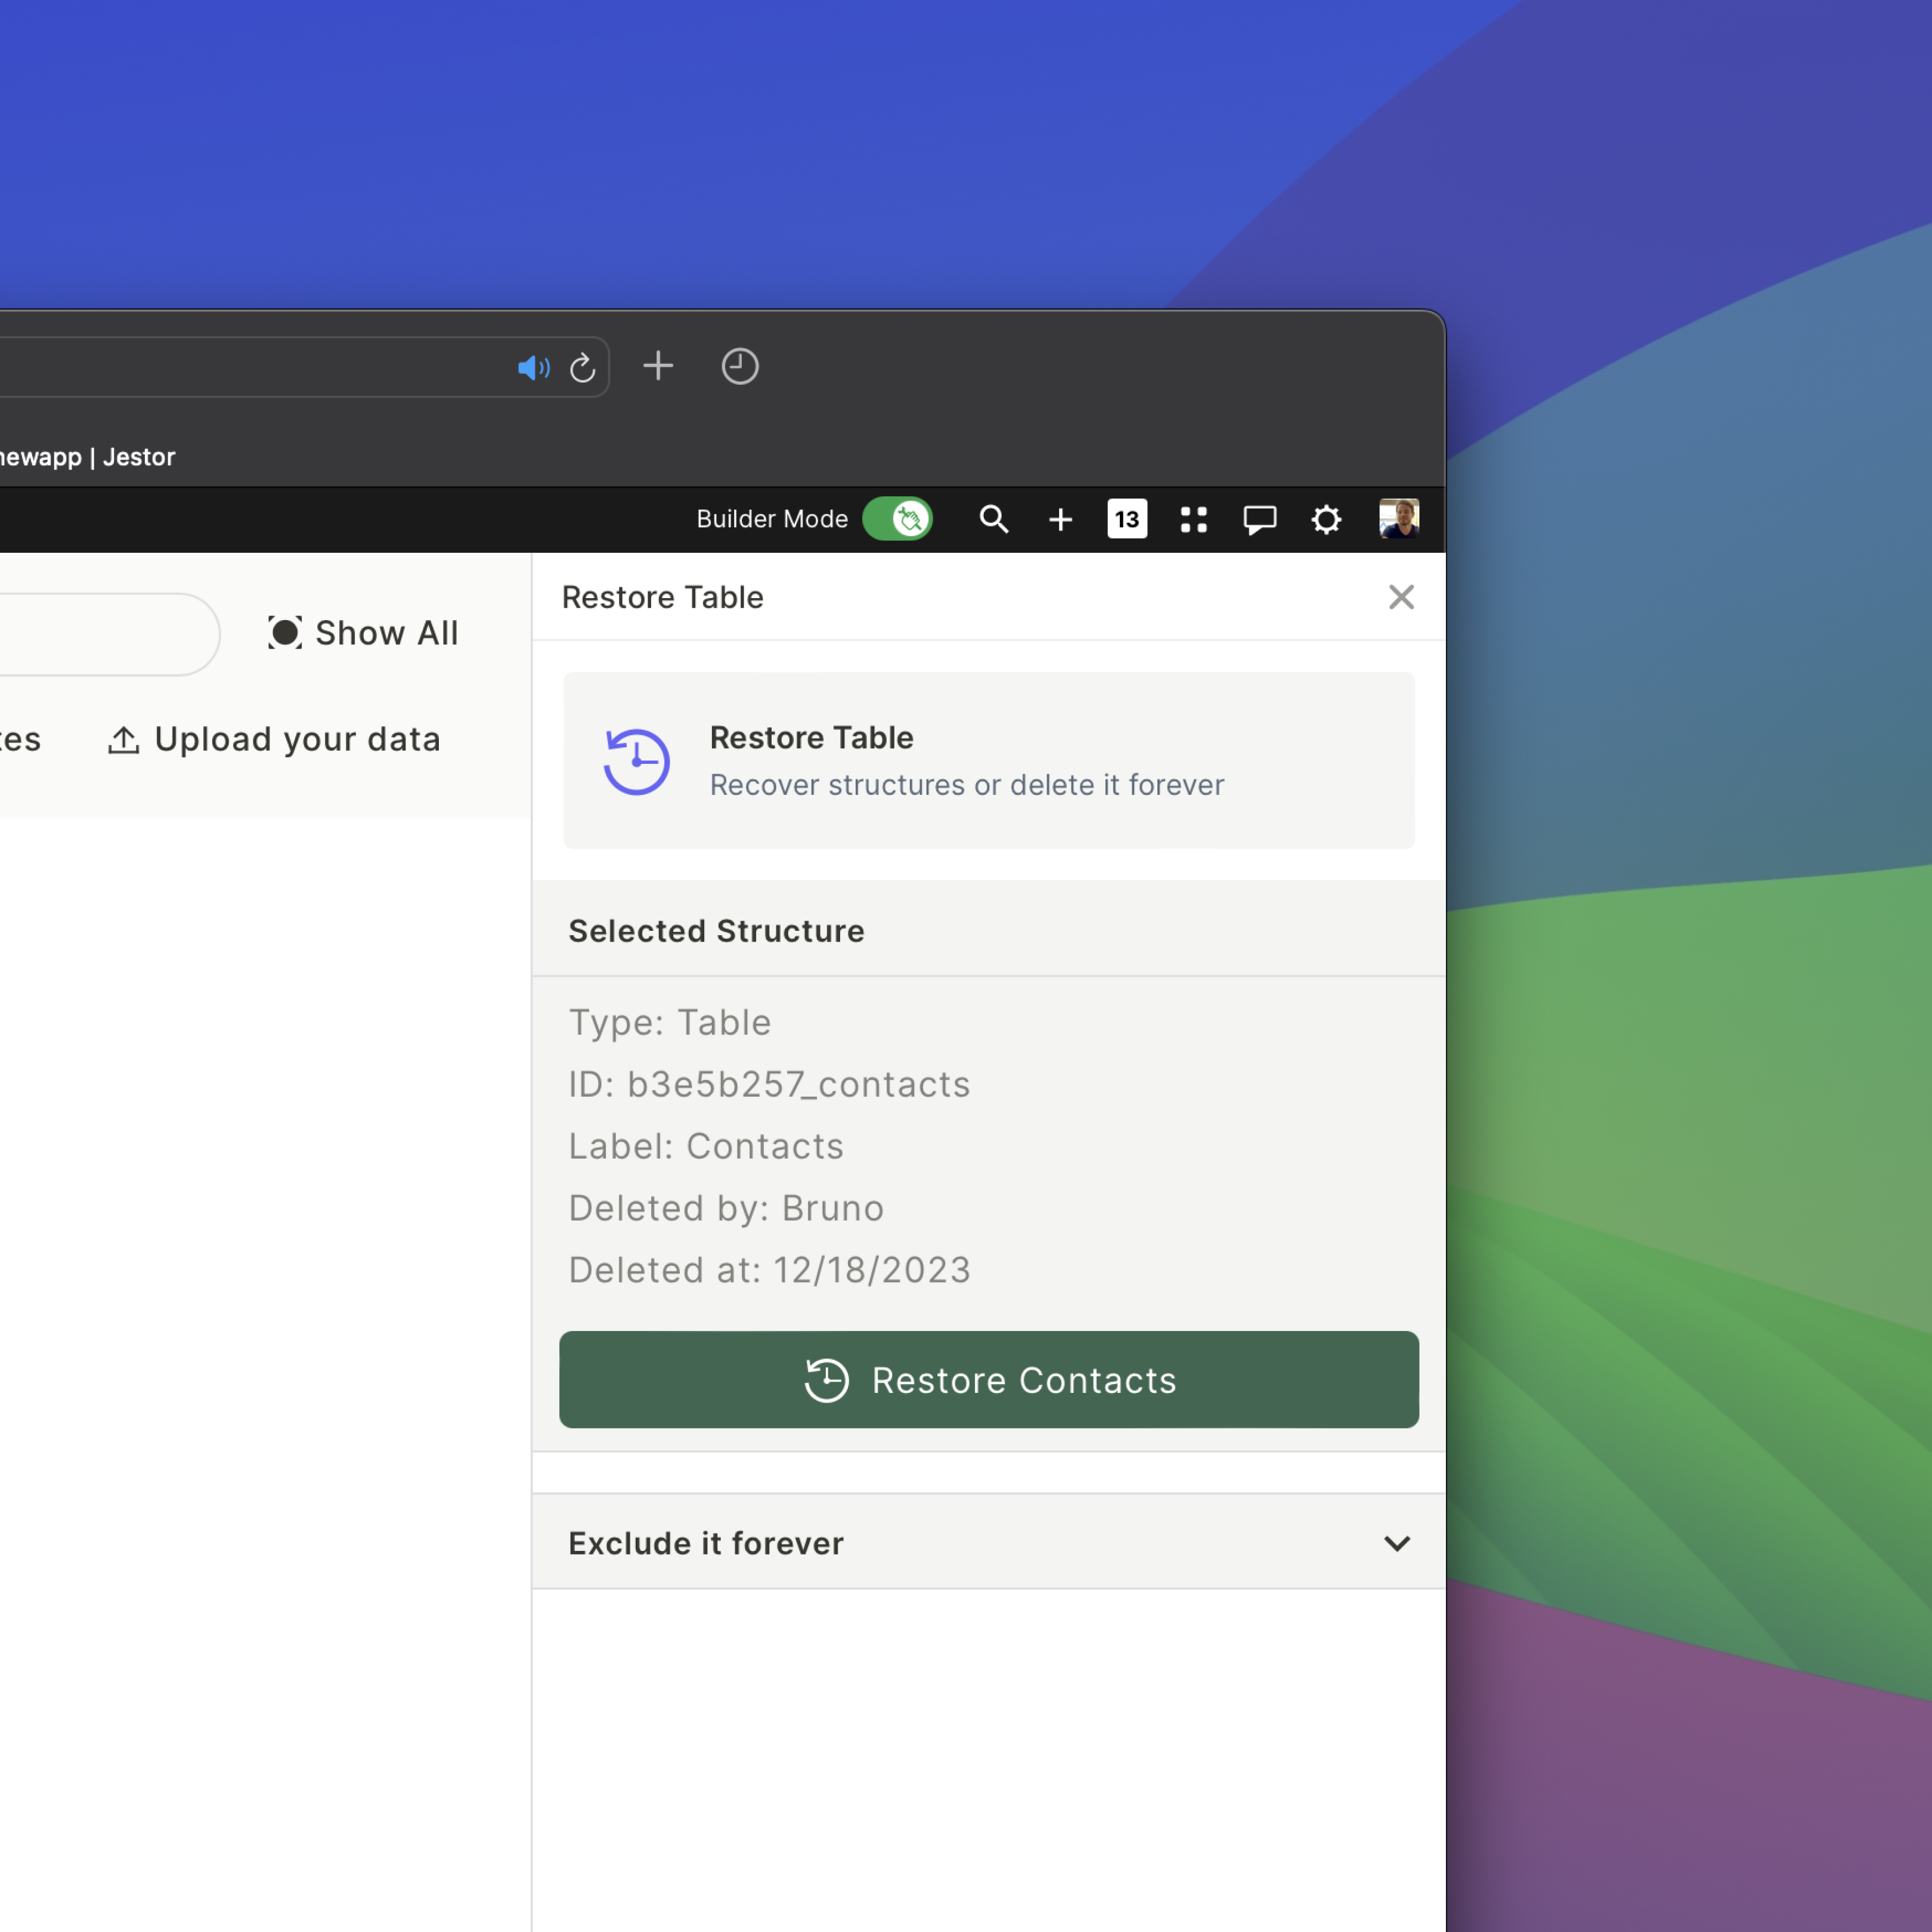
Task: Open the calendar icon showing 13
Action: click(1127, 519)
